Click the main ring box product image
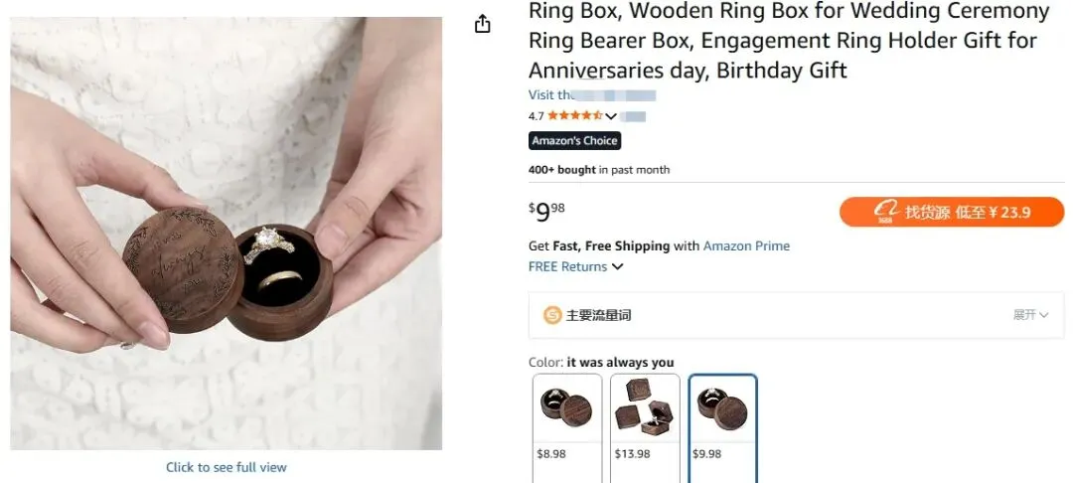 click(227, 234)
